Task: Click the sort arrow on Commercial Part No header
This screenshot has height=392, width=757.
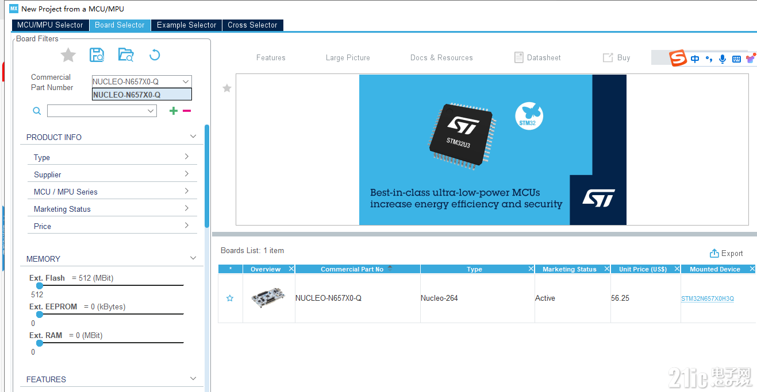Action: coord(390,268)
